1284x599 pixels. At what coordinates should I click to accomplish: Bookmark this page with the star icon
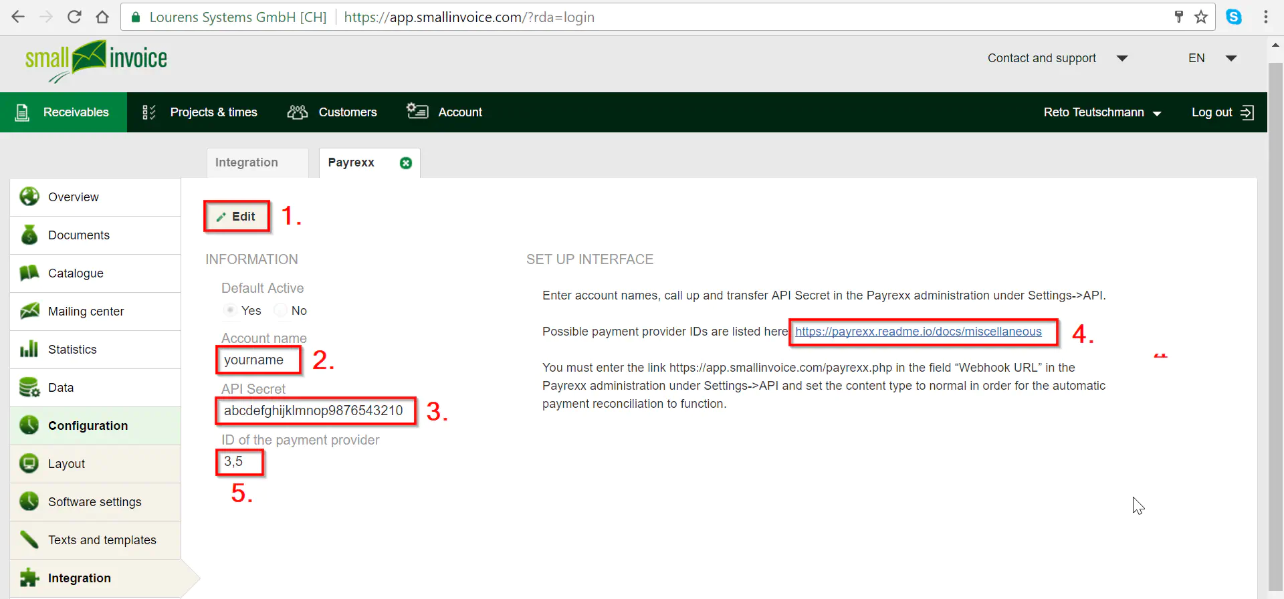coord(1201,17)
